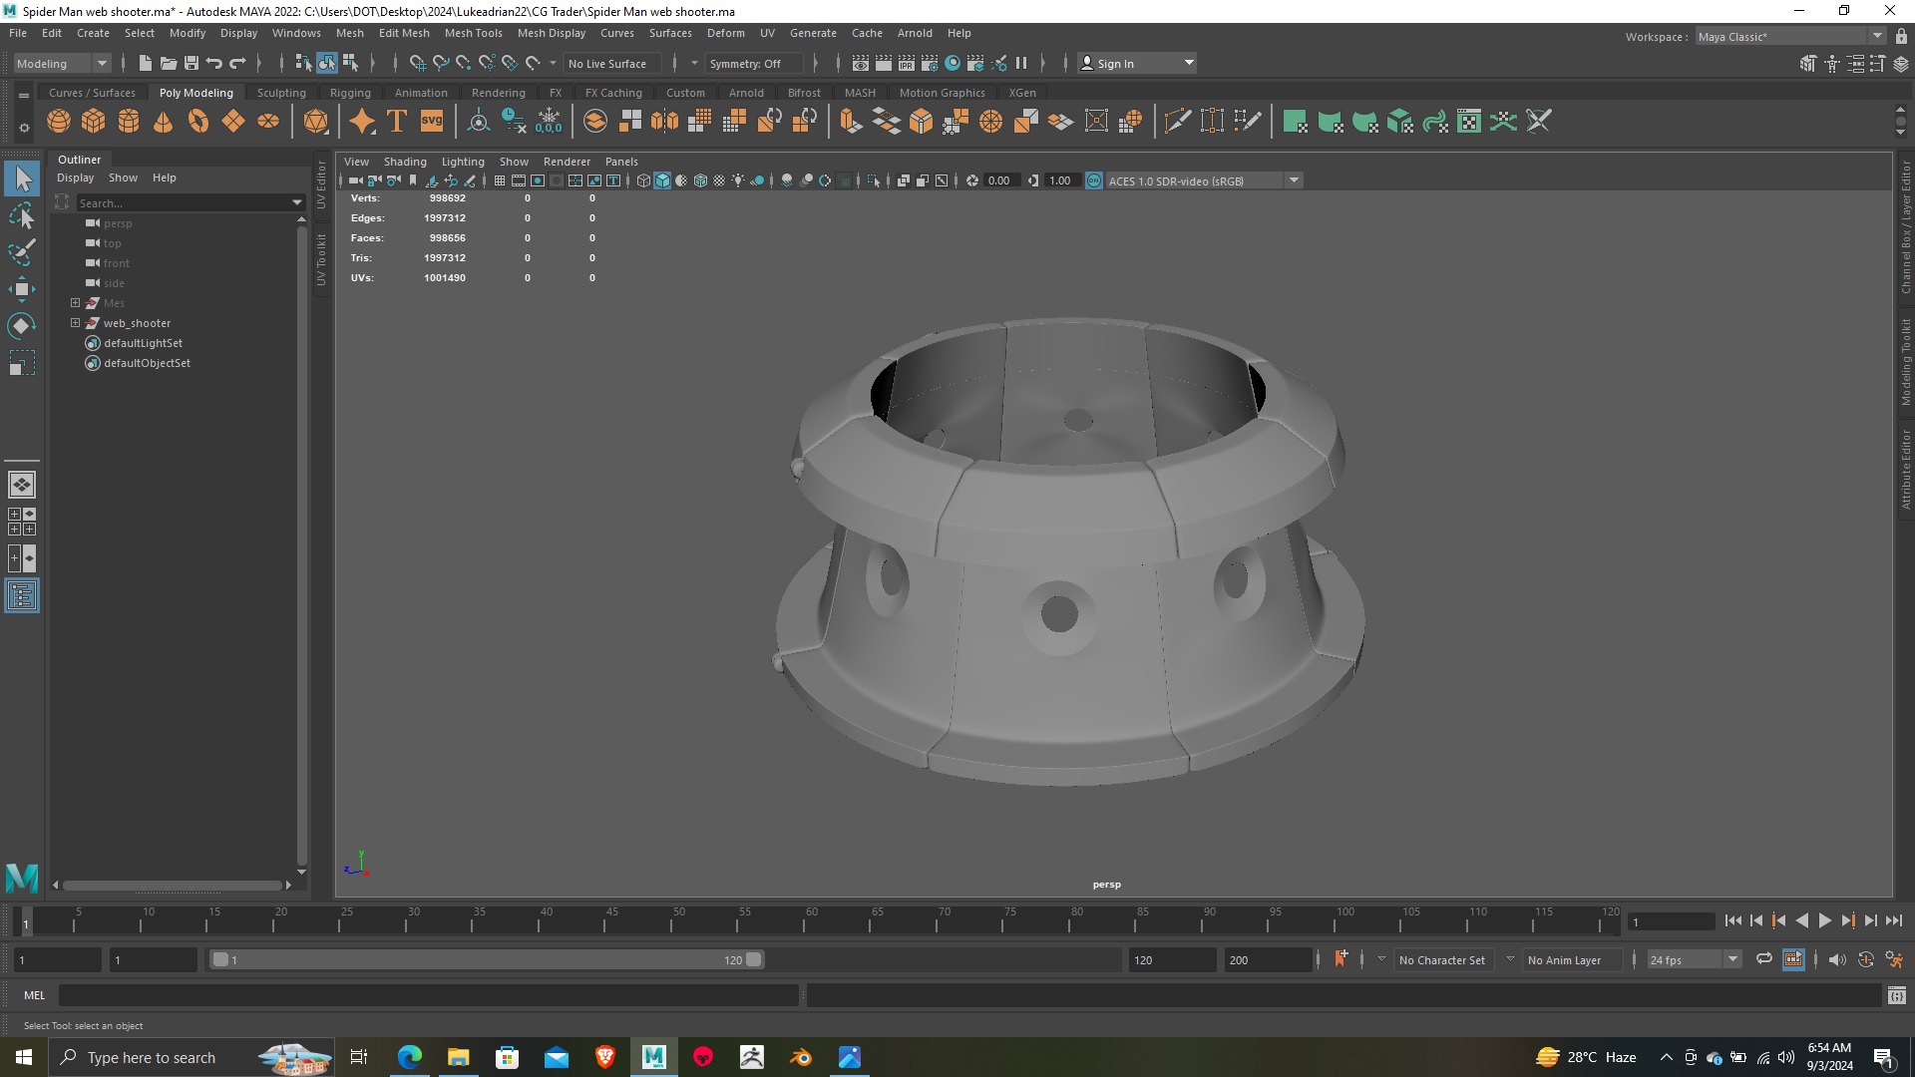Click the Symmetry: Off field

click(753, 63)
